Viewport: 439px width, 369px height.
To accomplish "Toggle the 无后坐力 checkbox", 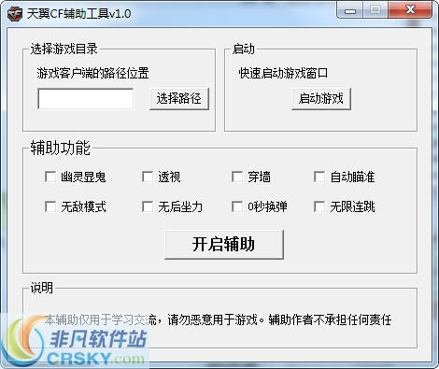I will [148, 206].
